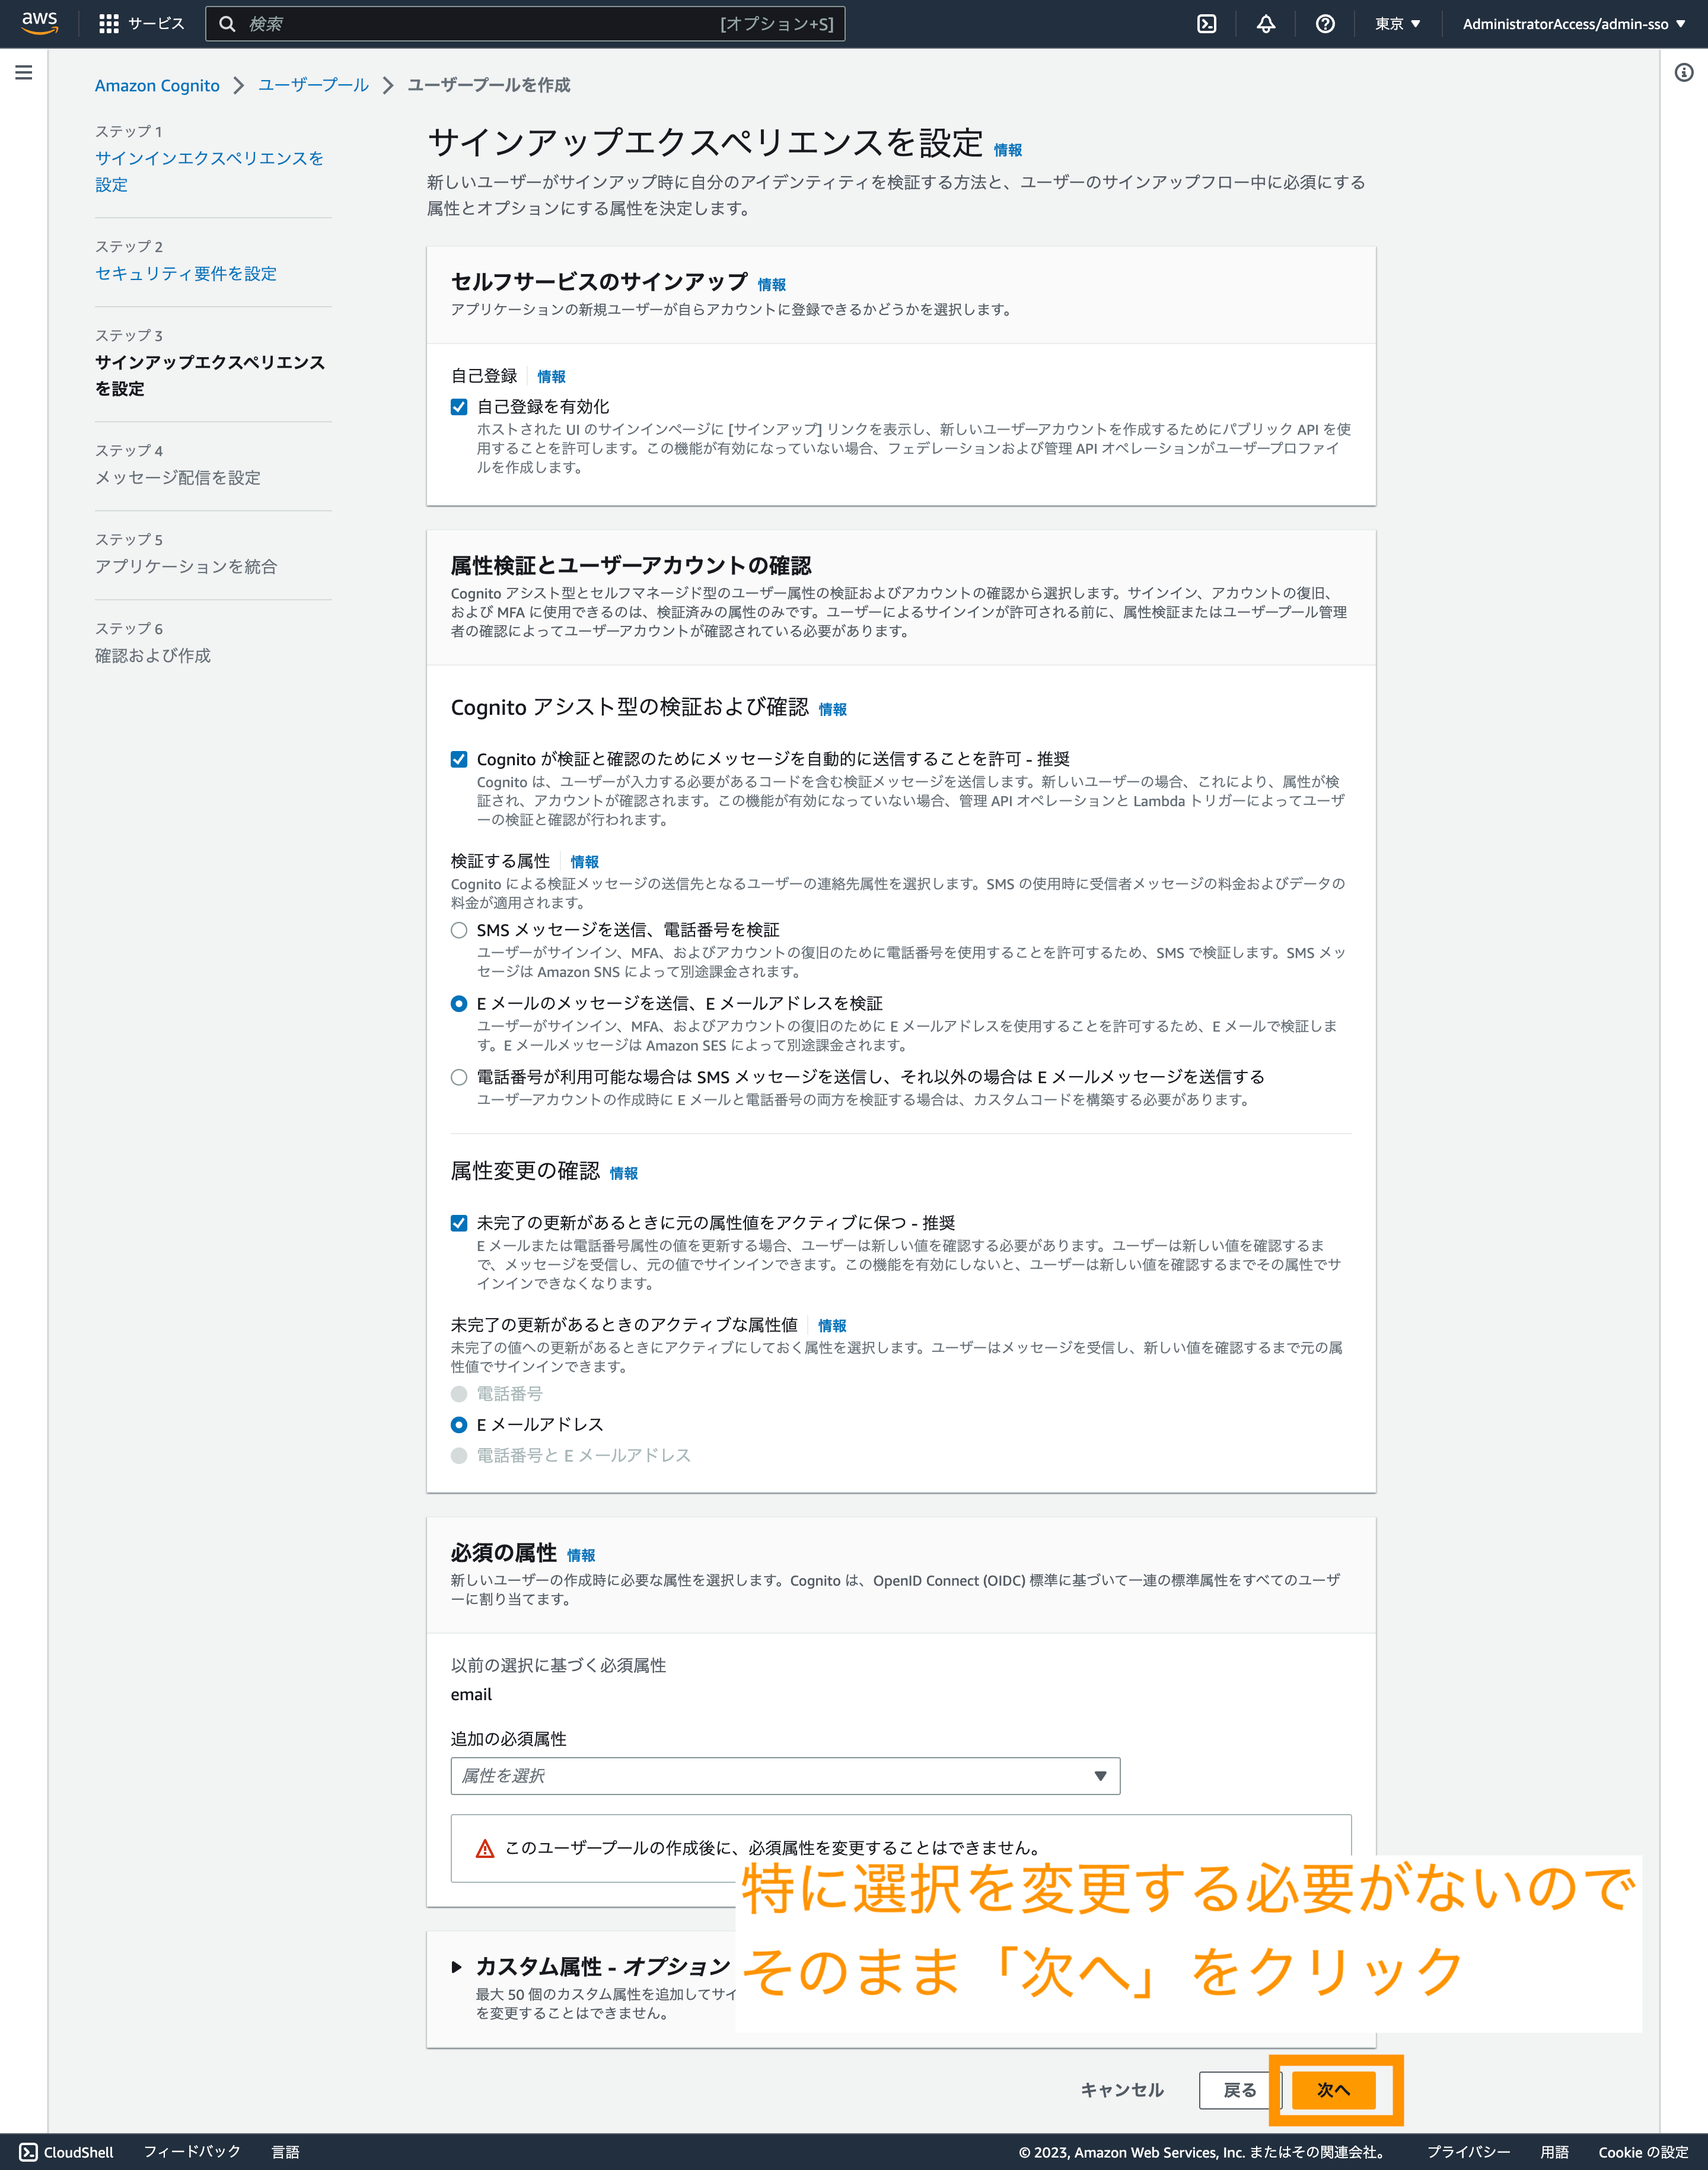This screenshot has height=2170, width=1708.
Task: Open CloudShell icon in top navigation bar
Action: pos(1207,24)
